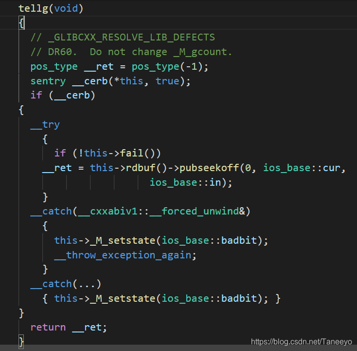Click __throw_exception_again statement
The height and width of the screenshot is (351, 357).
[125, 255]
